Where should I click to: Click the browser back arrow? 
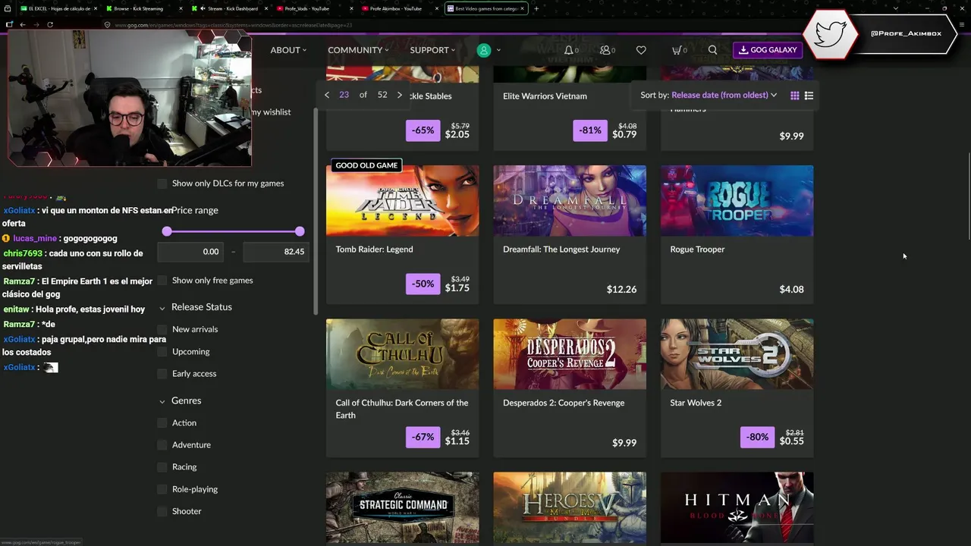[x=23, y=24]
